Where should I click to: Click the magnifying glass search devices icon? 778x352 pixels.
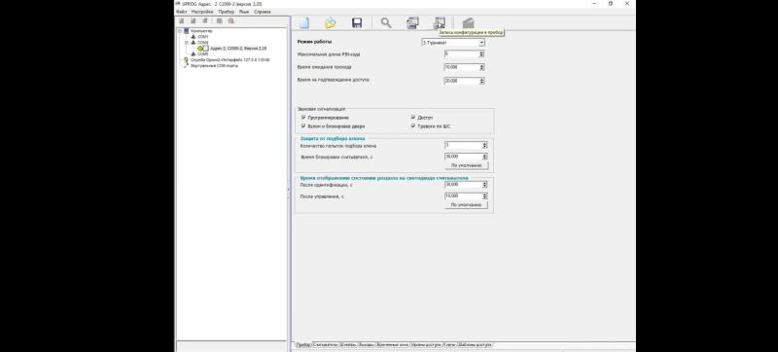click(x=386, y=22)
